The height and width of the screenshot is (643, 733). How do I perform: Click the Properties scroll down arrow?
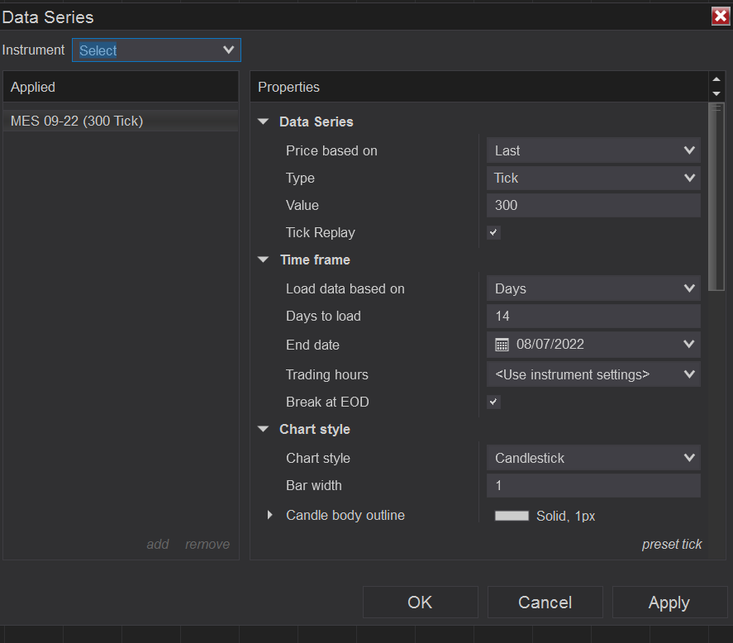(716, 94)
